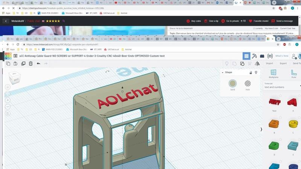Click the Ungroup shapes icon
This screenshot has width=301, height=169.
click(x=242, y=63)
